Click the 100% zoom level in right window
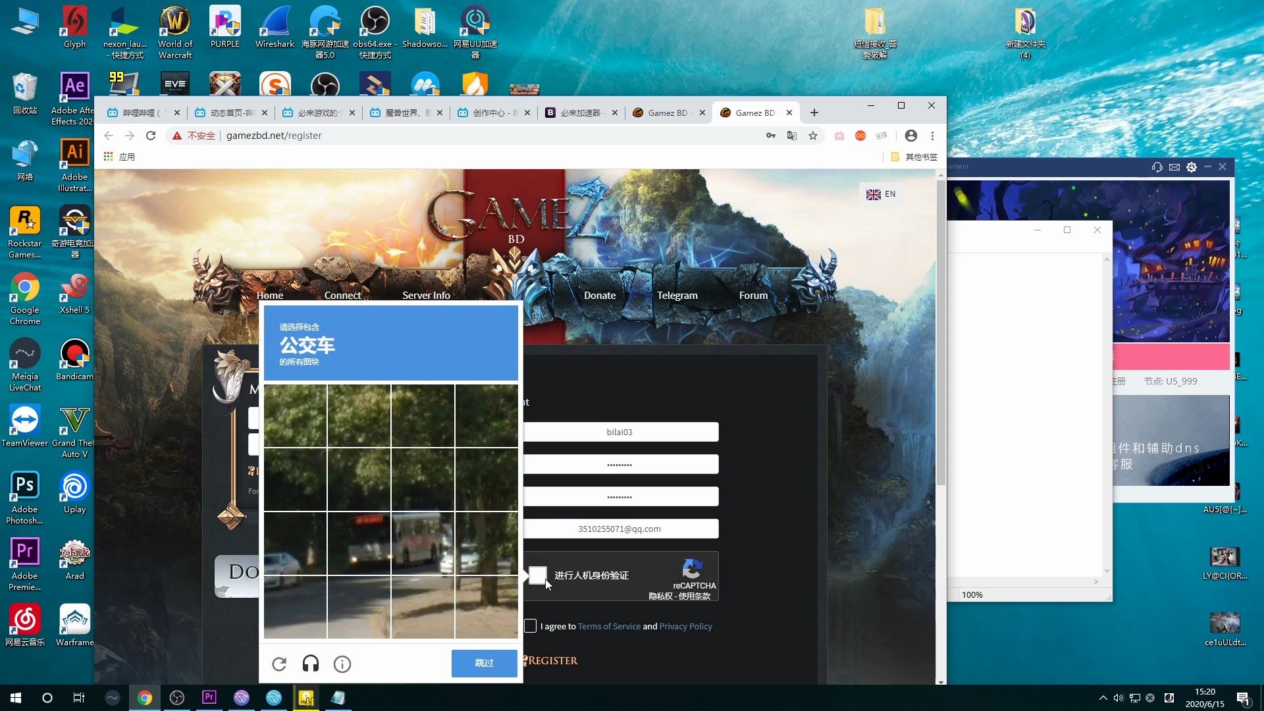The height and width of the screenshot is (711, 1264). point(972,595)
